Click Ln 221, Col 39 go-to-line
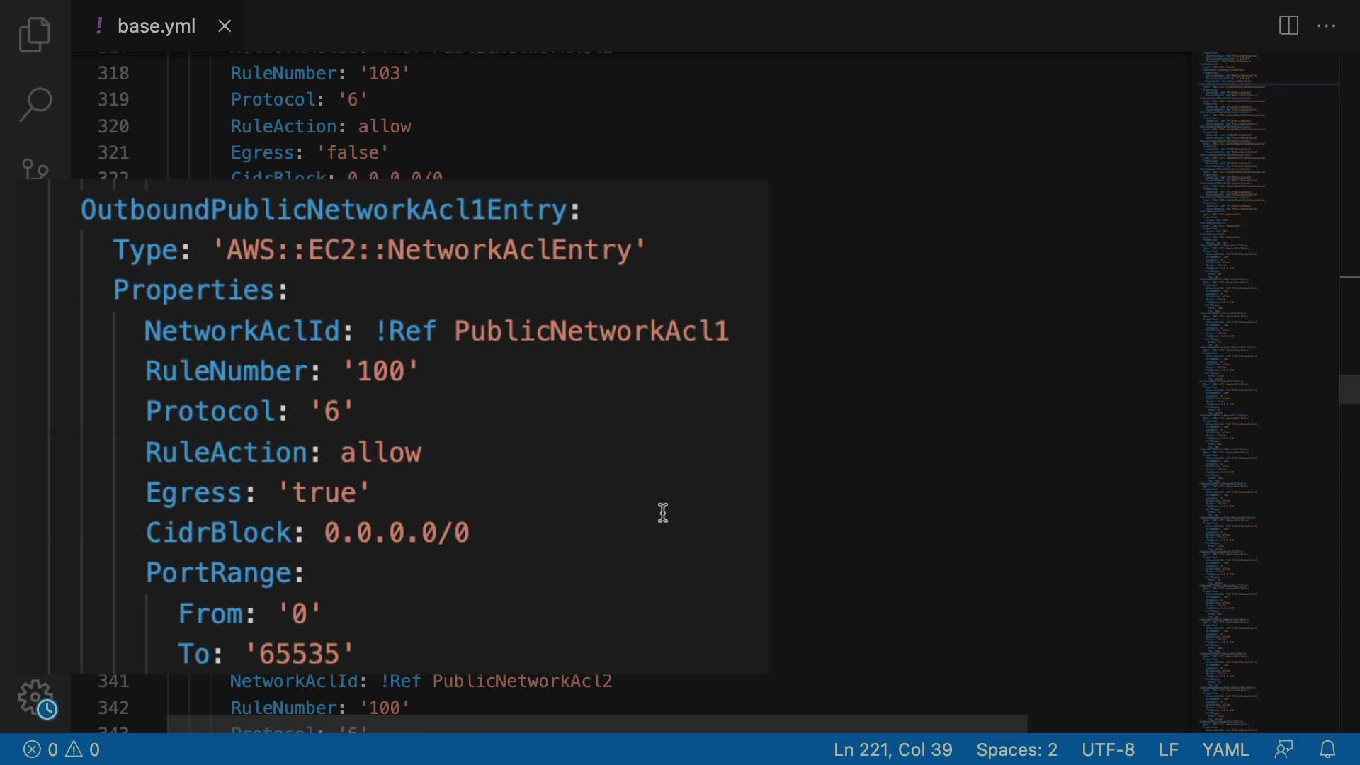 pos(892,749)
